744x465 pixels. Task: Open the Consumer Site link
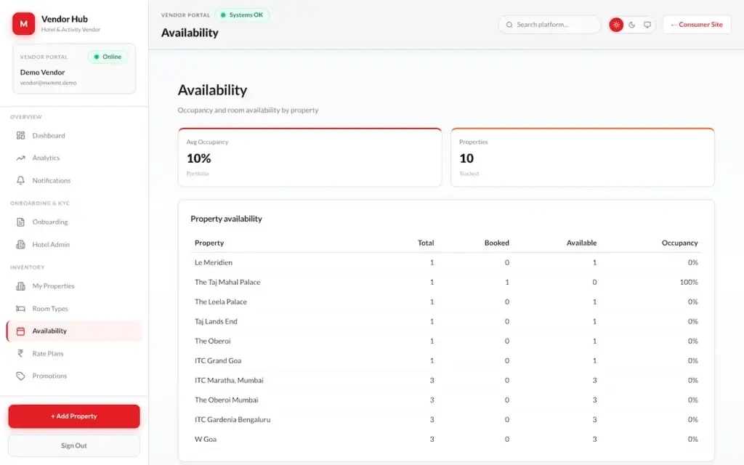[x=697, y=25]
